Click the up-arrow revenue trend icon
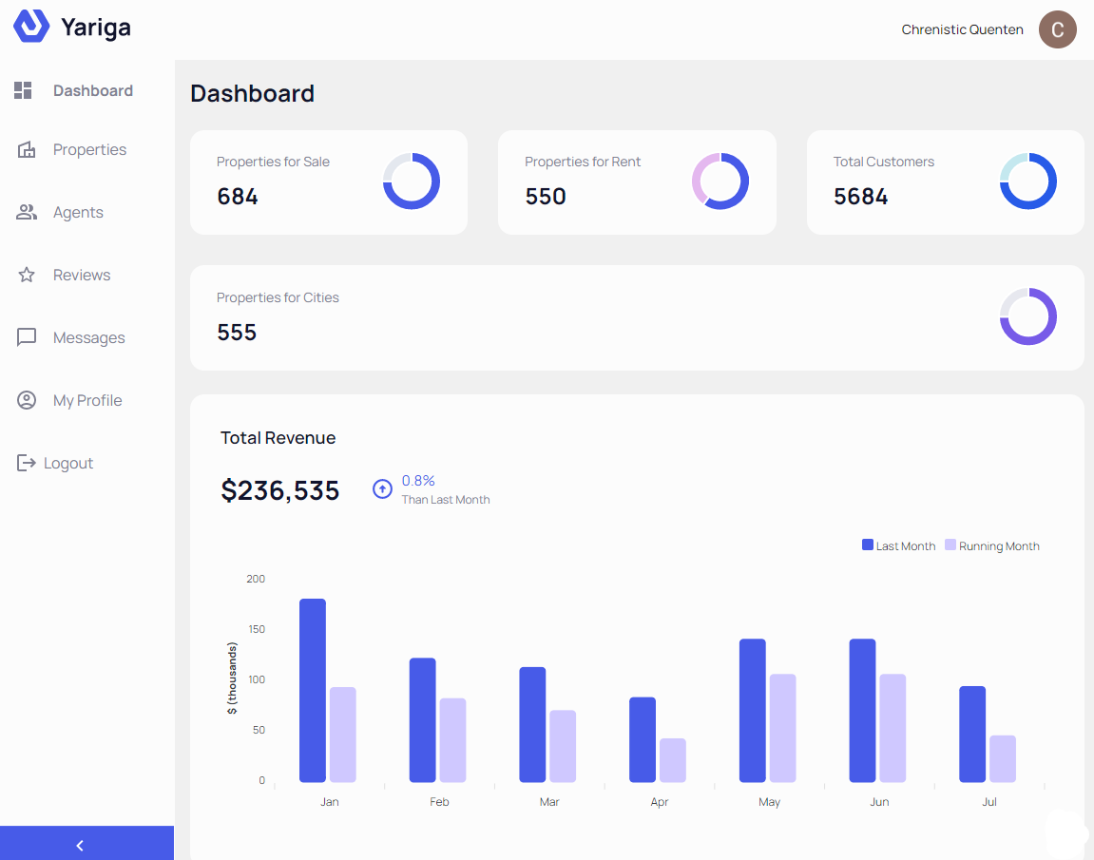This screenshot has height=860, width=1094. pos(382,489)
